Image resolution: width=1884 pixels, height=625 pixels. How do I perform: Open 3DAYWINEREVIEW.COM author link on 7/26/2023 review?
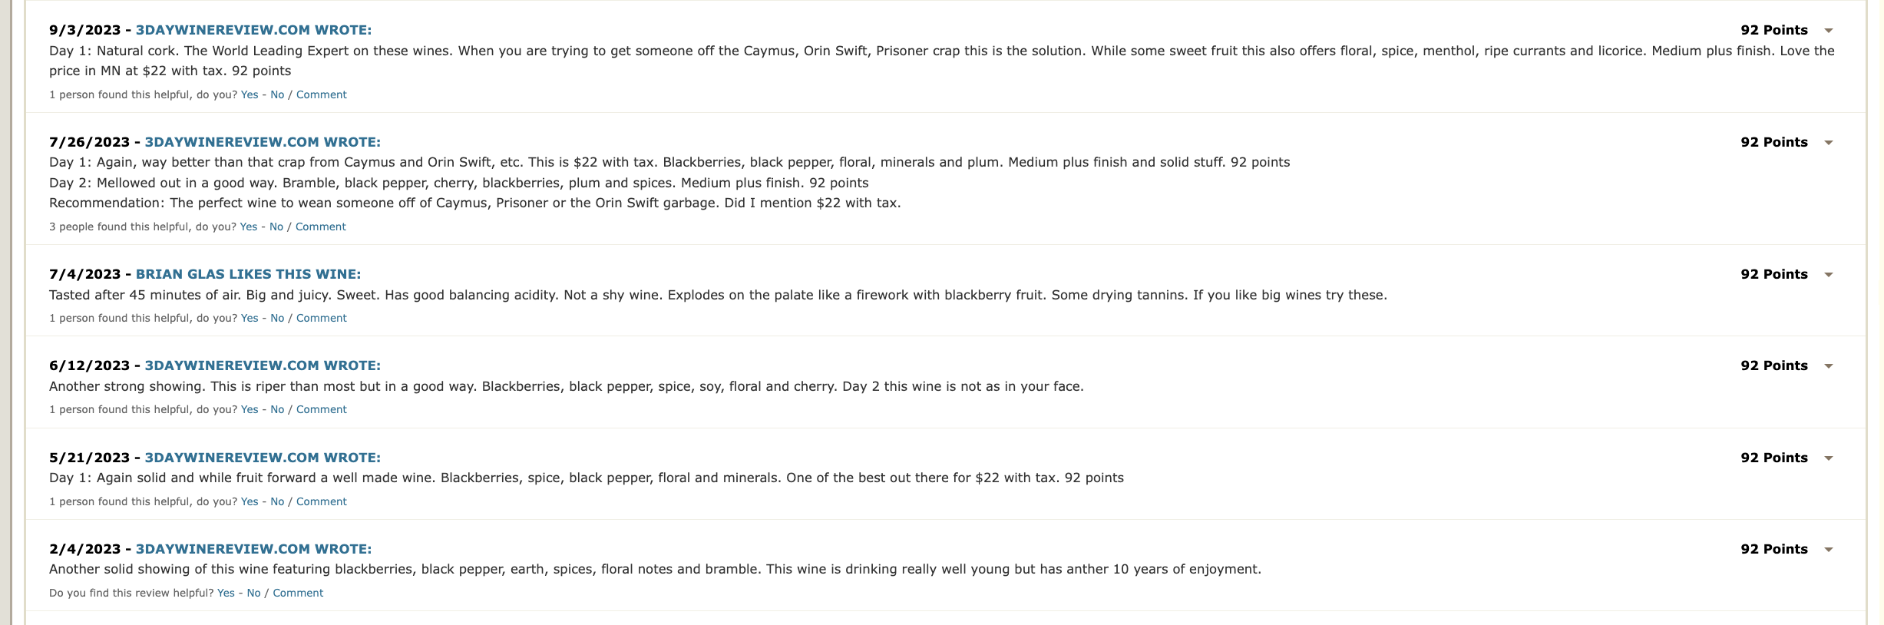tap(263, 142)
